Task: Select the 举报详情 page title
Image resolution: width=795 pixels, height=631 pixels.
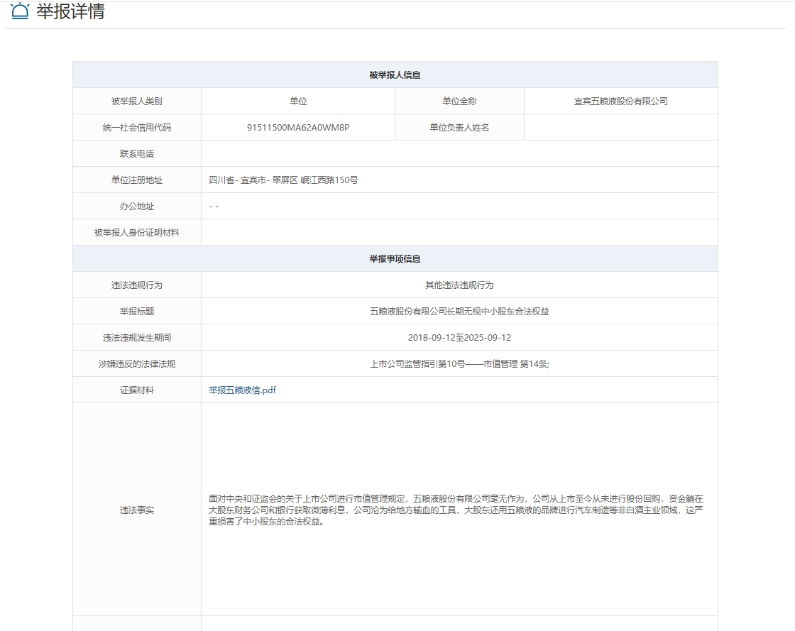Action: pos(70,11)
